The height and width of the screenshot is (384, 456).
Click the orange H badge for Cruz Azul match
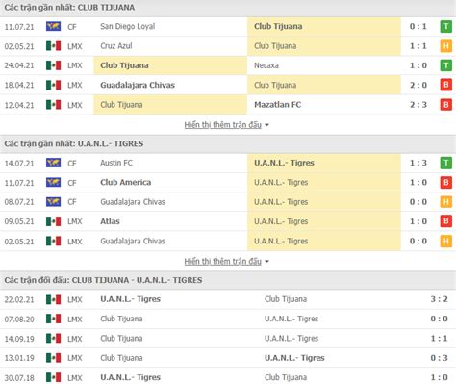click(445, 46)
